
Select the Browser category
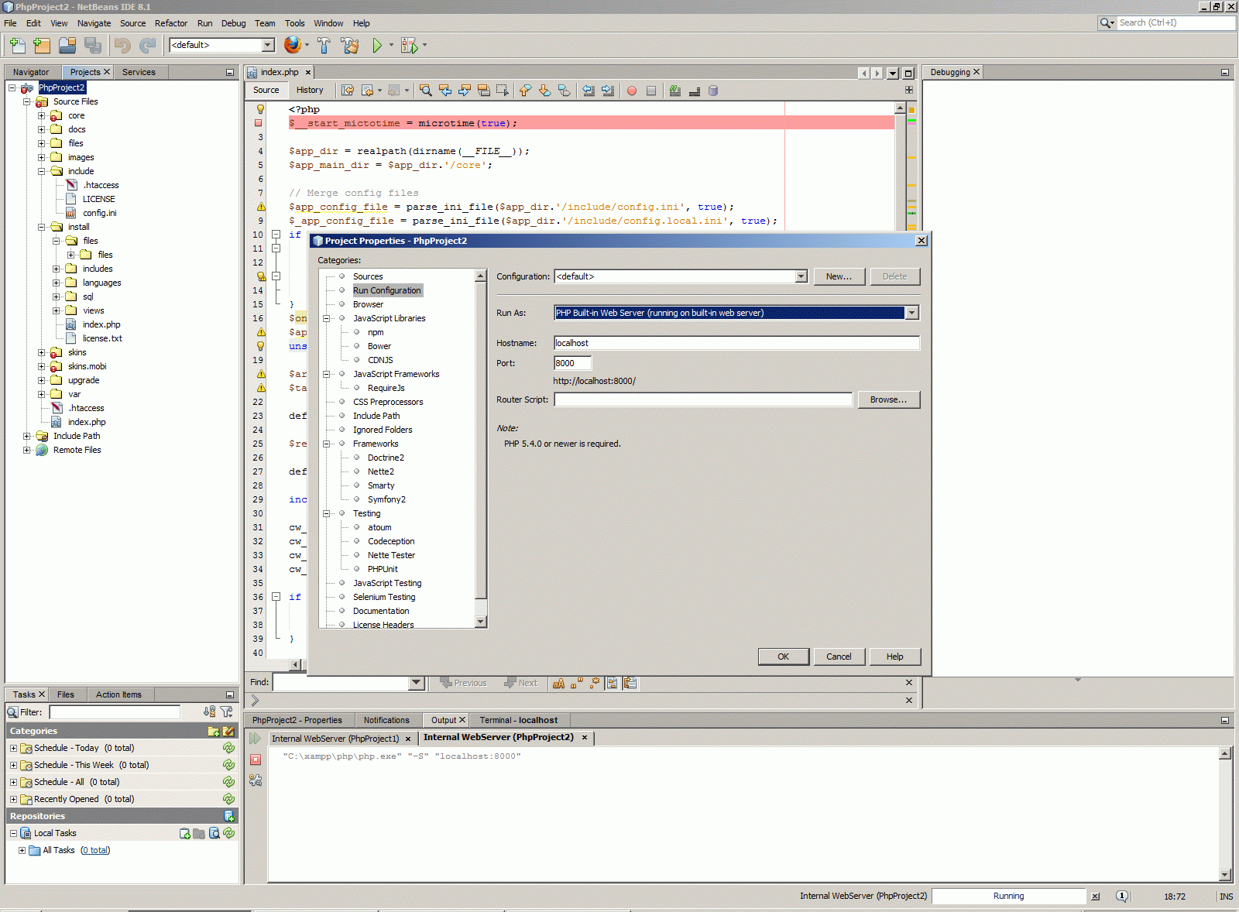(369, 304)
